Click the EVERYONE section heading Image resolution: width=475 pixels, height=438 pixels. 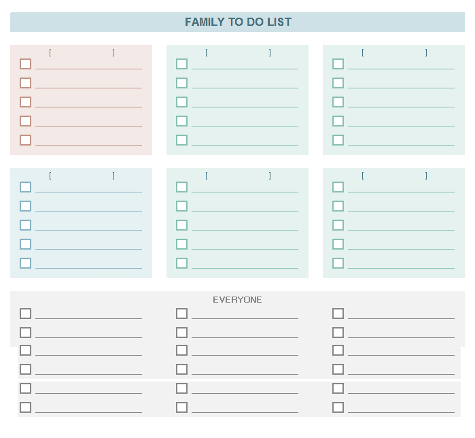(x=237, y=299)
